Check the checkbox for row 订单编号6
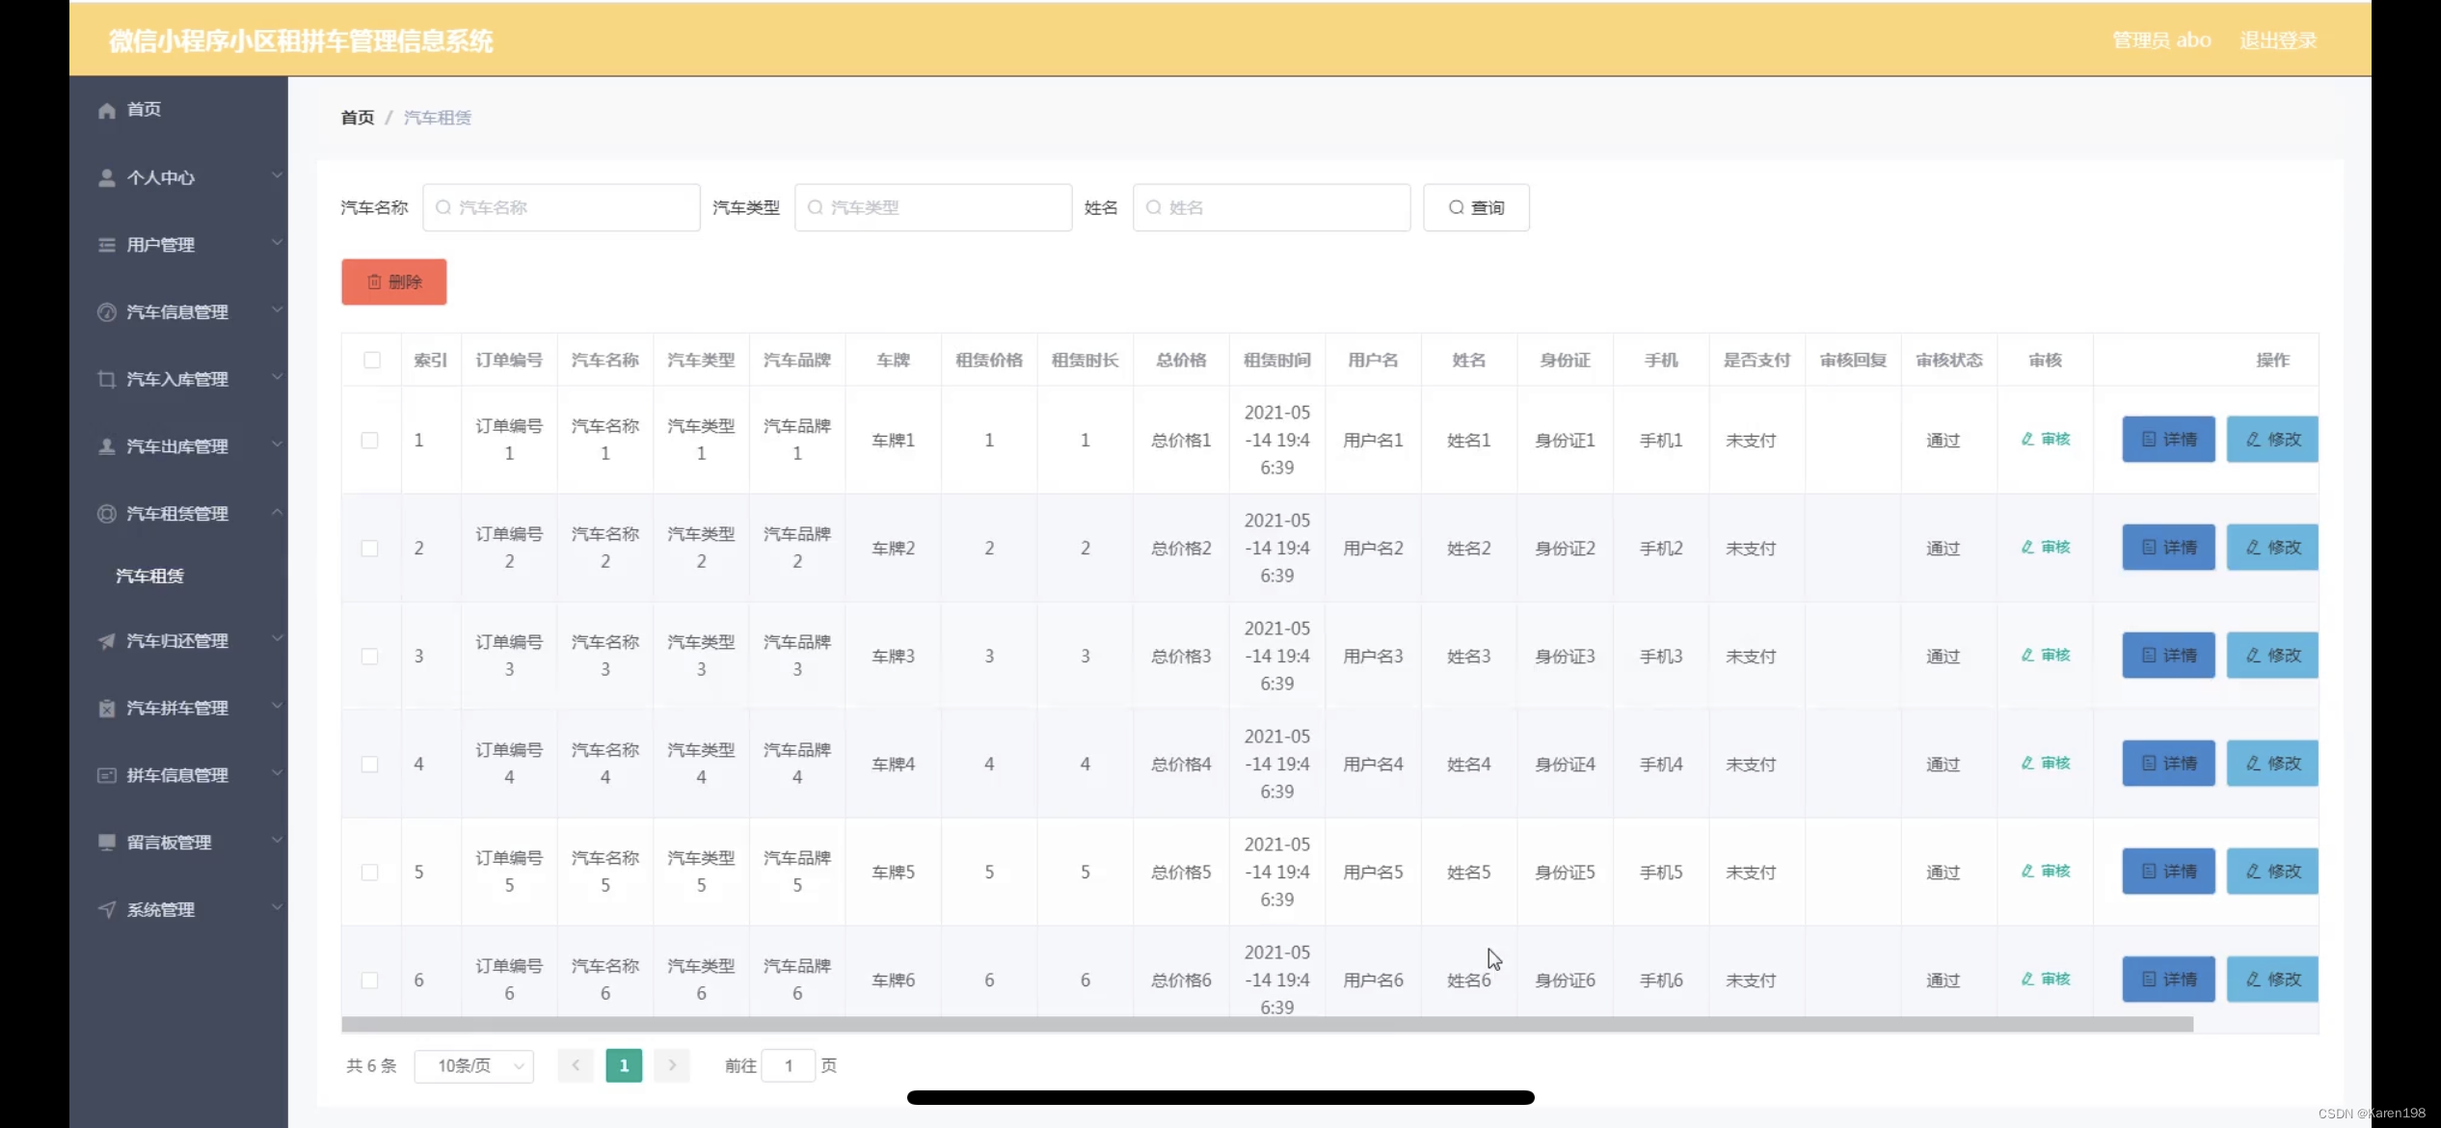Image resolution: width=2441 pixels, height=1128 pixels. point(370,980)
